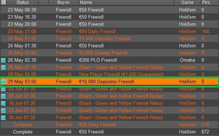Click the blue icon beside 29 May 03:00
The height and width of the screenshot is (136, 219).
coord(3,81)
